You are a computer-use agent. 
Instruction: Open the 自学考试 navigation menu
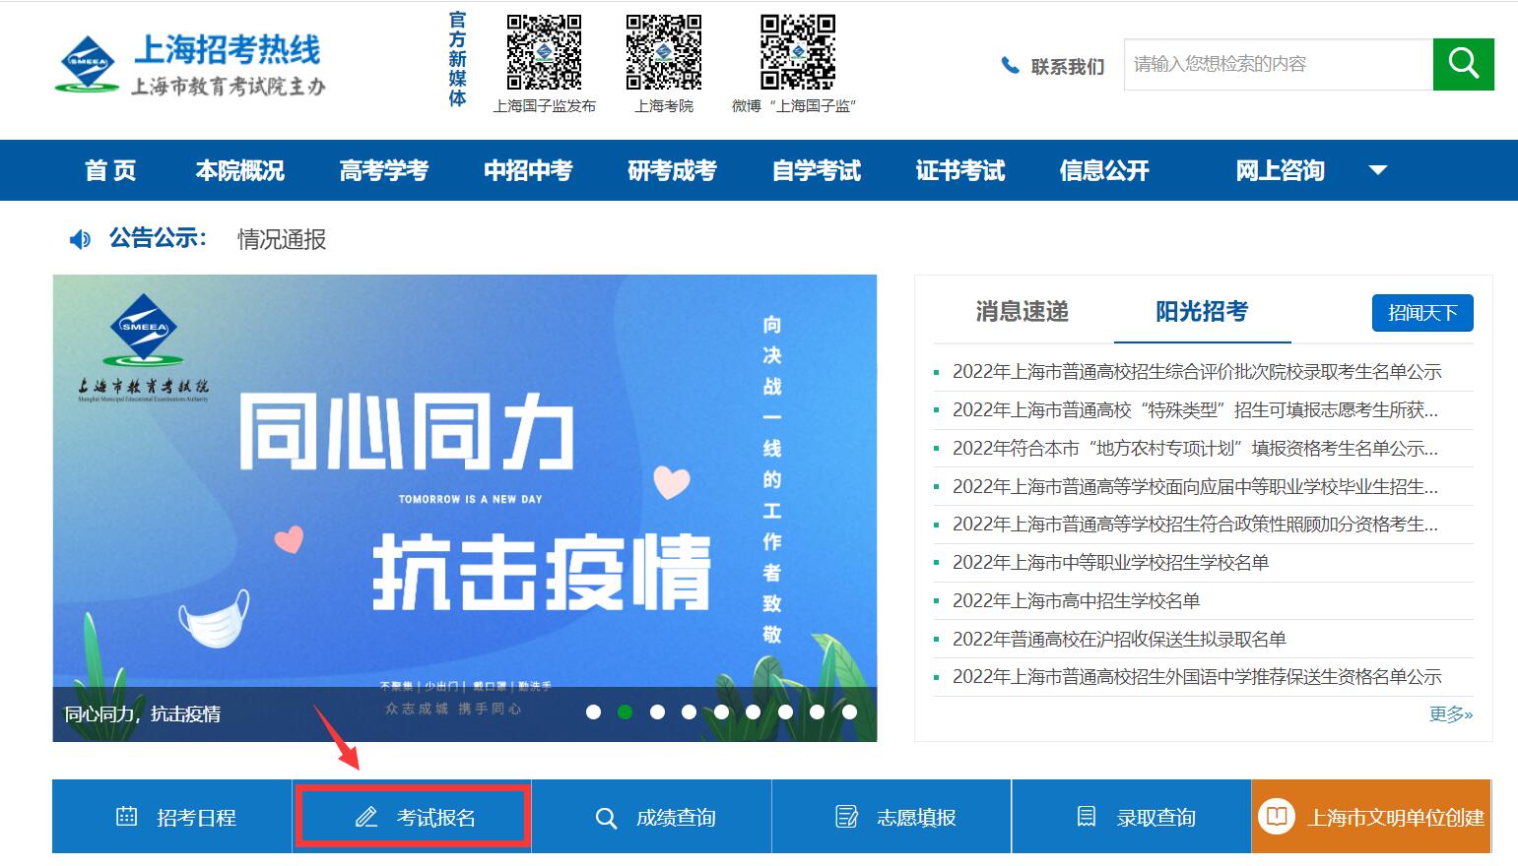pos(816,170)
